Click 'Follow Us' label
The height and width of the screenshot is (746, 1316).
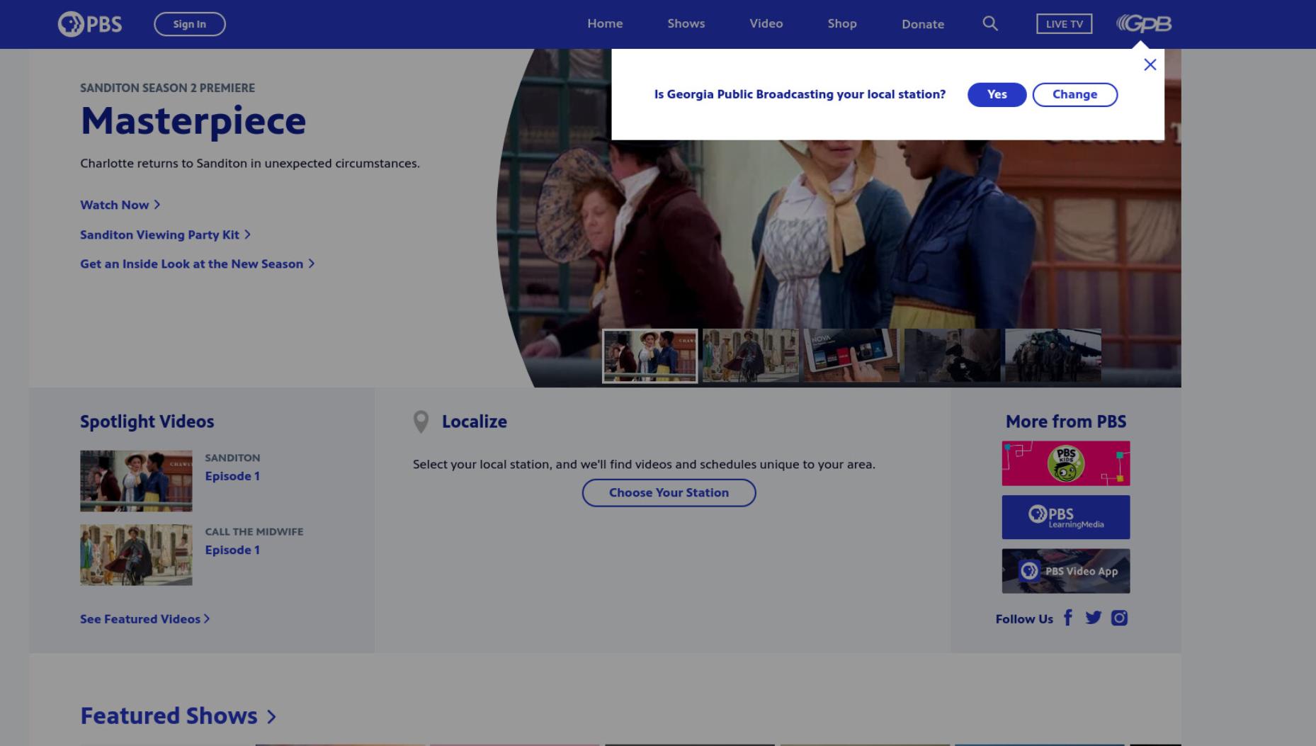point(1024,618)
